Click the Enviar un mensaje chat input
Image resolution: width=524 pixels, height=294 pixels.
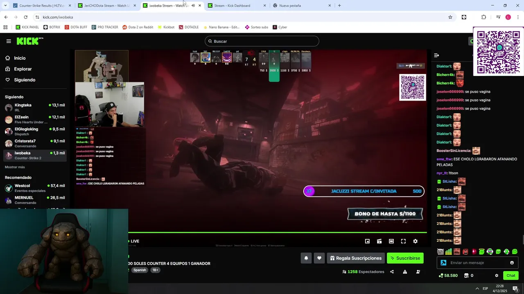point(477,263)
